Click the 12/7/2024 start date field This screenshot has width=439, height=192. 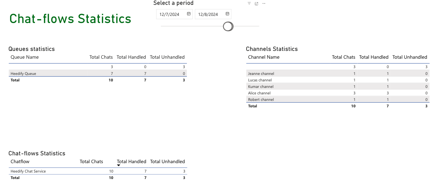[x=170, y=14]
